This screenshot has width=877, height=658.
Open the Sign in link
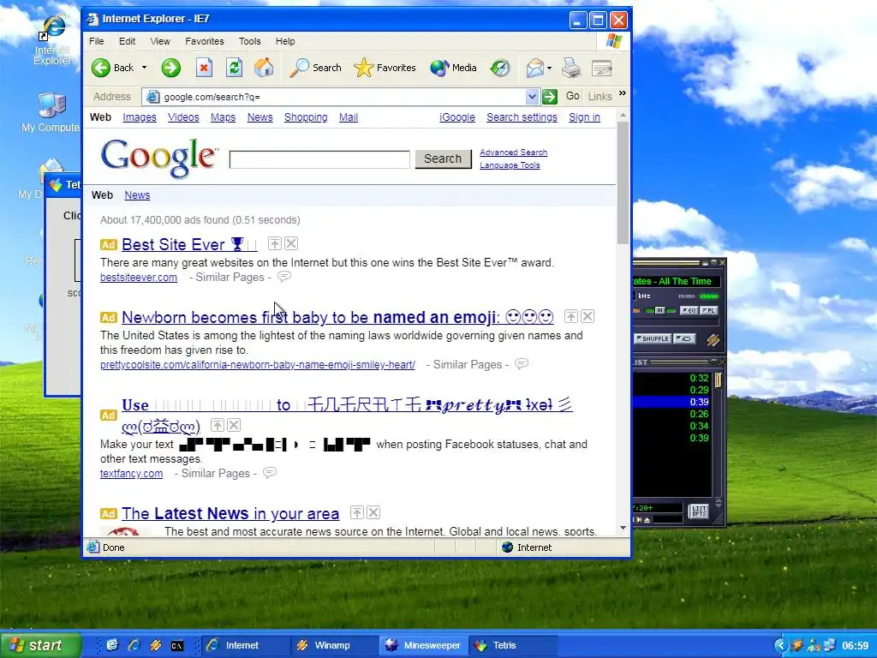pos(584,117)
